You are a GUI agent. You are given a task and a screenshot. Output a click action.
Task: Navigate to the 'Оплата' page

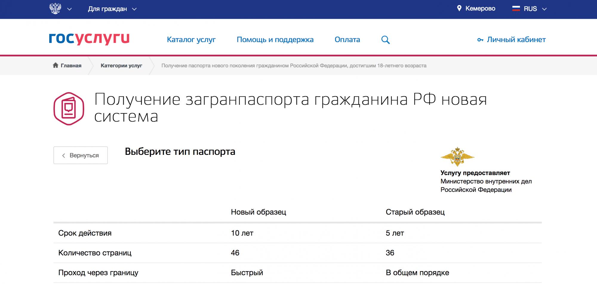point(347,40)
